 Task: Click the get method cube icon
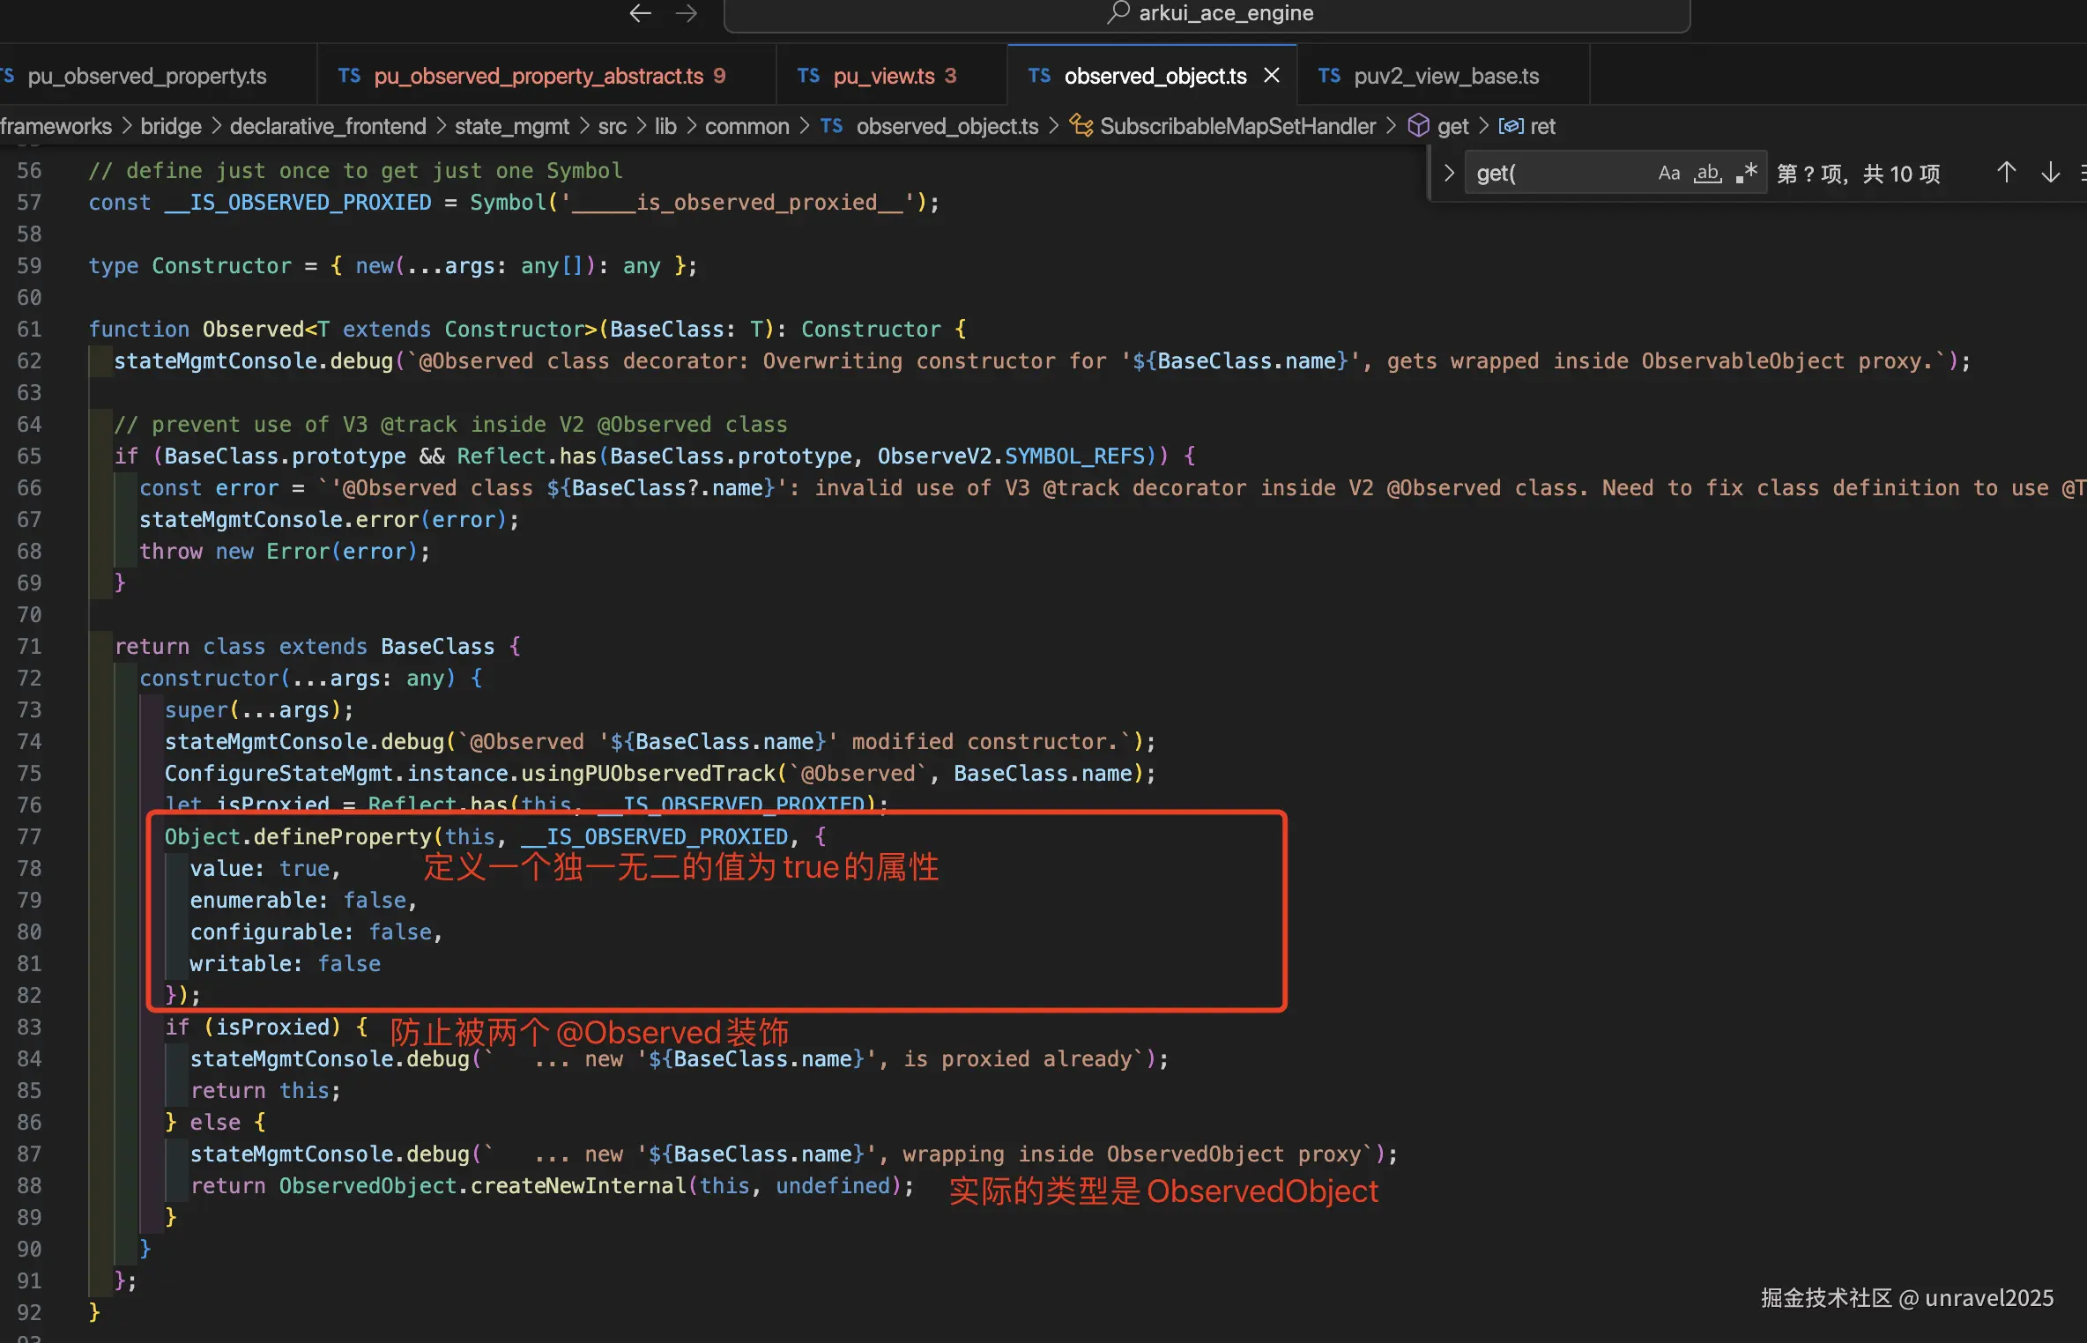[x=1418, y=126]
